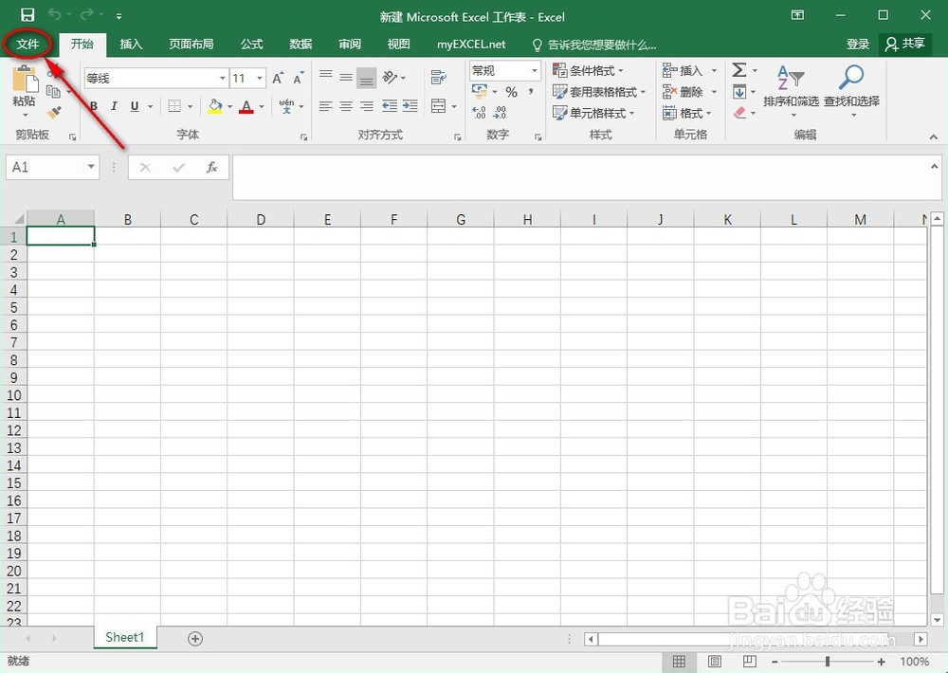
Task: Switch to the 页面布局 tab
Action: coord(191,45)
